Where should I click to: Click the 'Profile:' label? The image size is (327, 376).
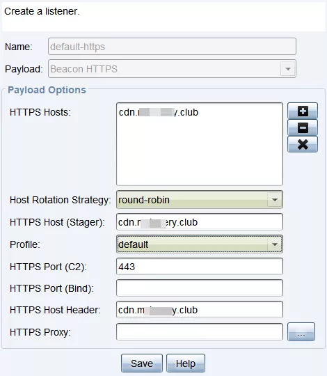(25, 244)
